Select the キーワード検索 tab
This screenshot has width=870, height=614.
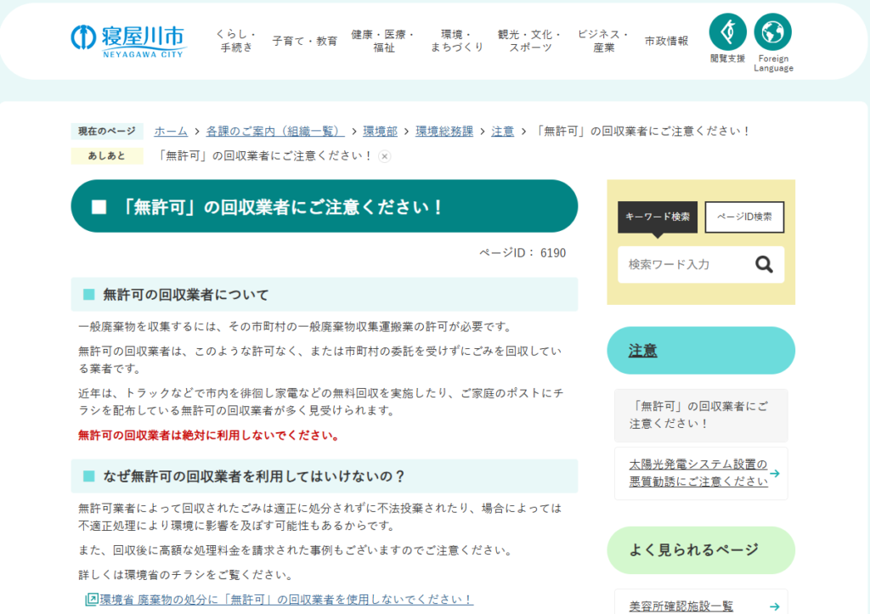tap(657, 217)
